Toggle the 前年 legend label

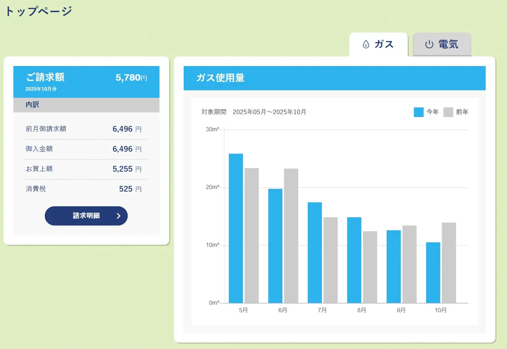462,112
